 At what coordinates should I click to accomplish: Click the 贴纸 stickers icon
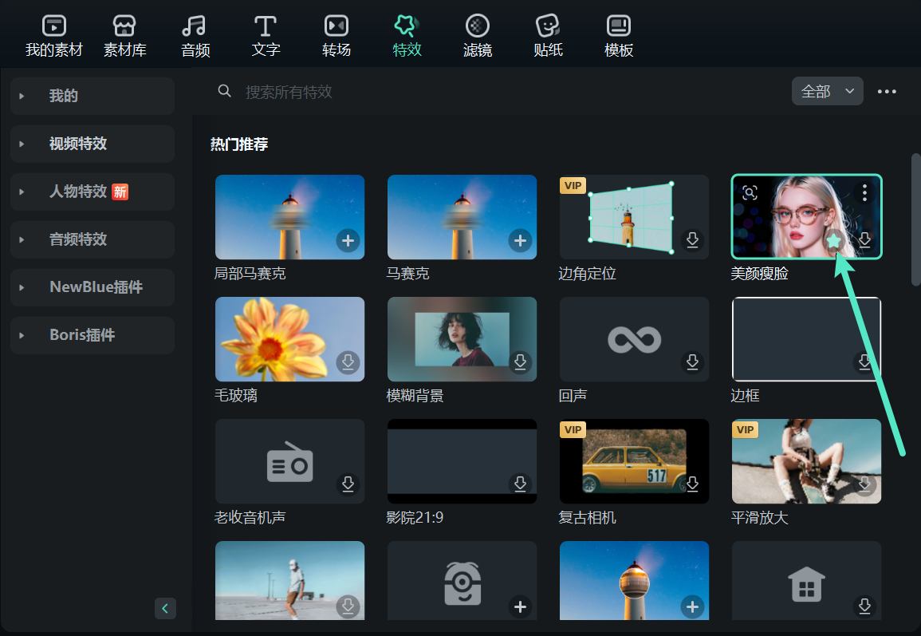pyautogui.click(x=548, y=34)
